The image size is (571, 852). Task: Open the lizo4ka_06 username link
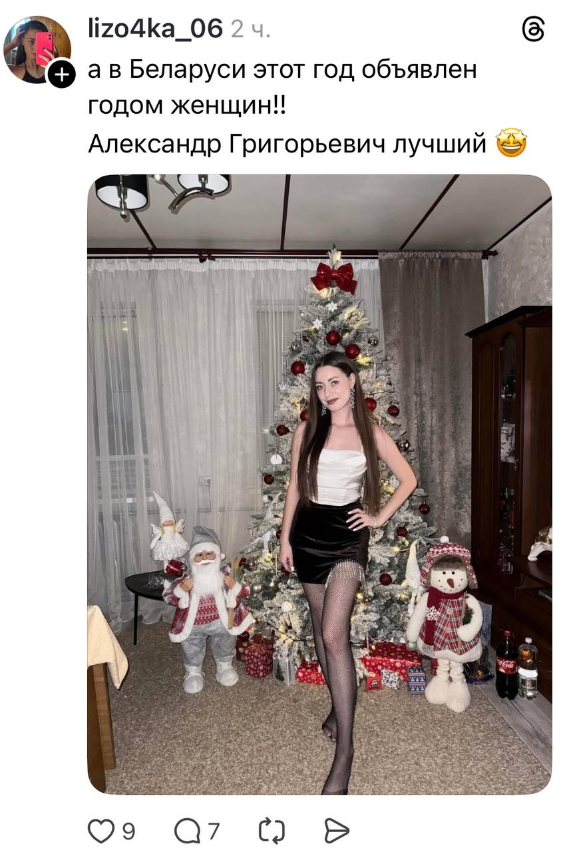click(x=155, y=29)
